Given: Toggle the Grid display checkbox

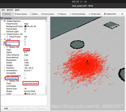Looking at the screenshot, I should click(25, 39).
